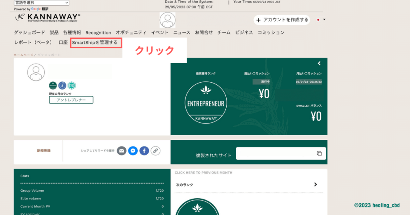This screenshot has height=215, width=410.
Task: Open the コミッション menu
Action: click(x=271, y=32)
